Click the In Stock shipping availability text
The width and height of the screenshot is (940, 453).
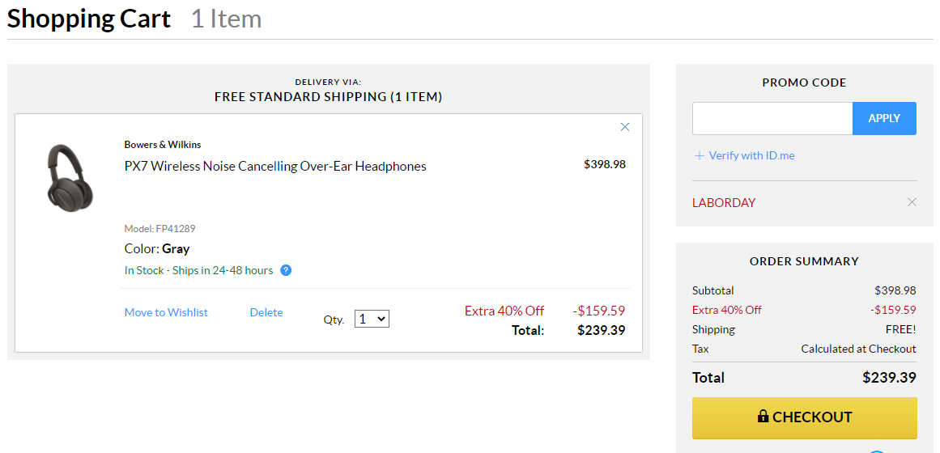(198, 270)
